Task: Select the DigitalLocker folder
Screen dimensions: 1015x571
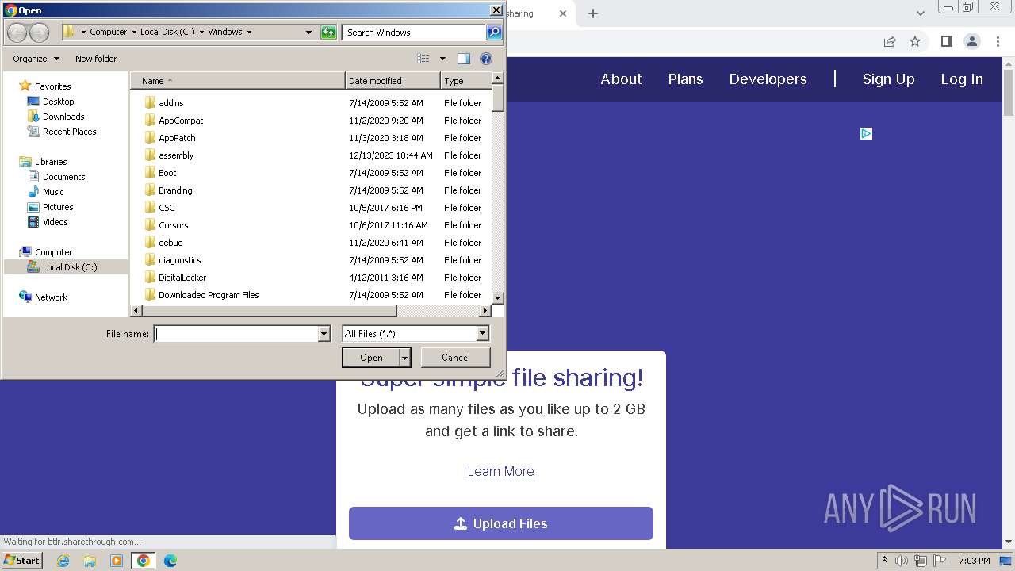Action: tap(182, 278)
